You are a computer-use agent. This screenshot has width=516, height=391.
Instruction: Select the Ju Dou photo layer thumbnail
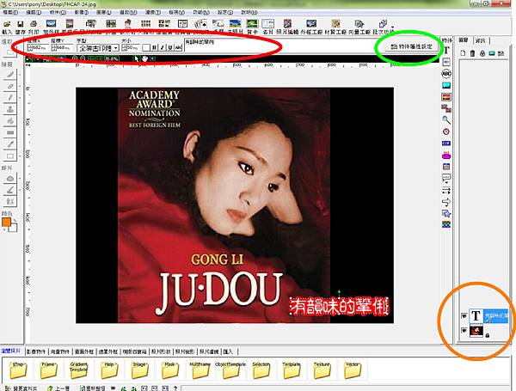pyautogui.click(x=476, y=330)
